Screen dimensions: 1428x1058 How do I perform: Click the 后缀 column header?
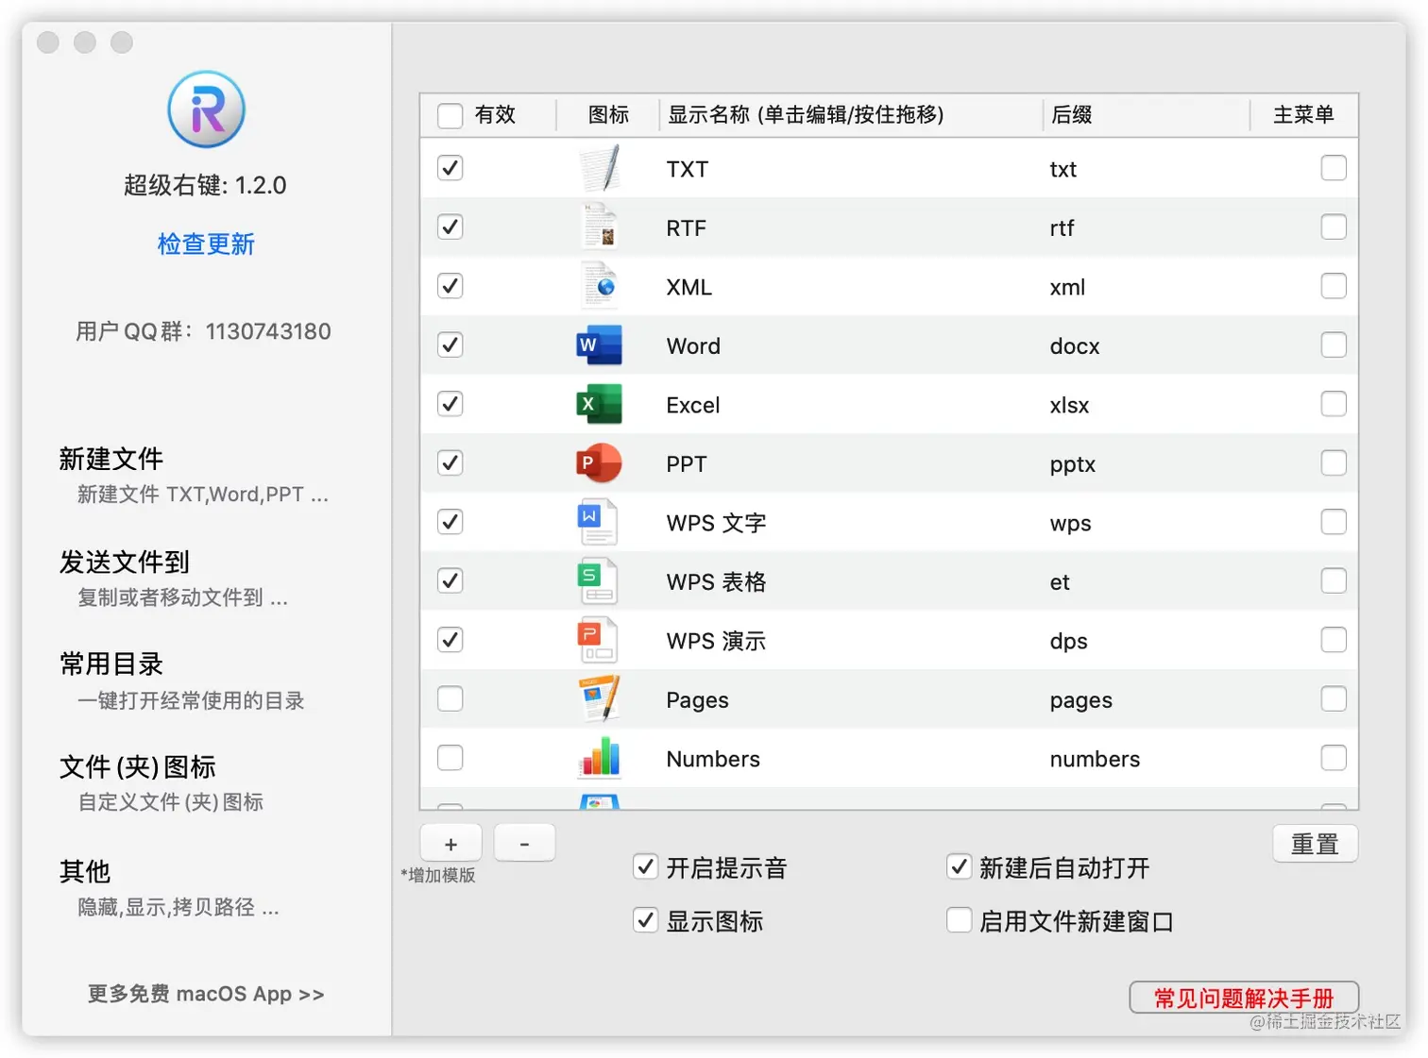click(x=1071, y=115)
